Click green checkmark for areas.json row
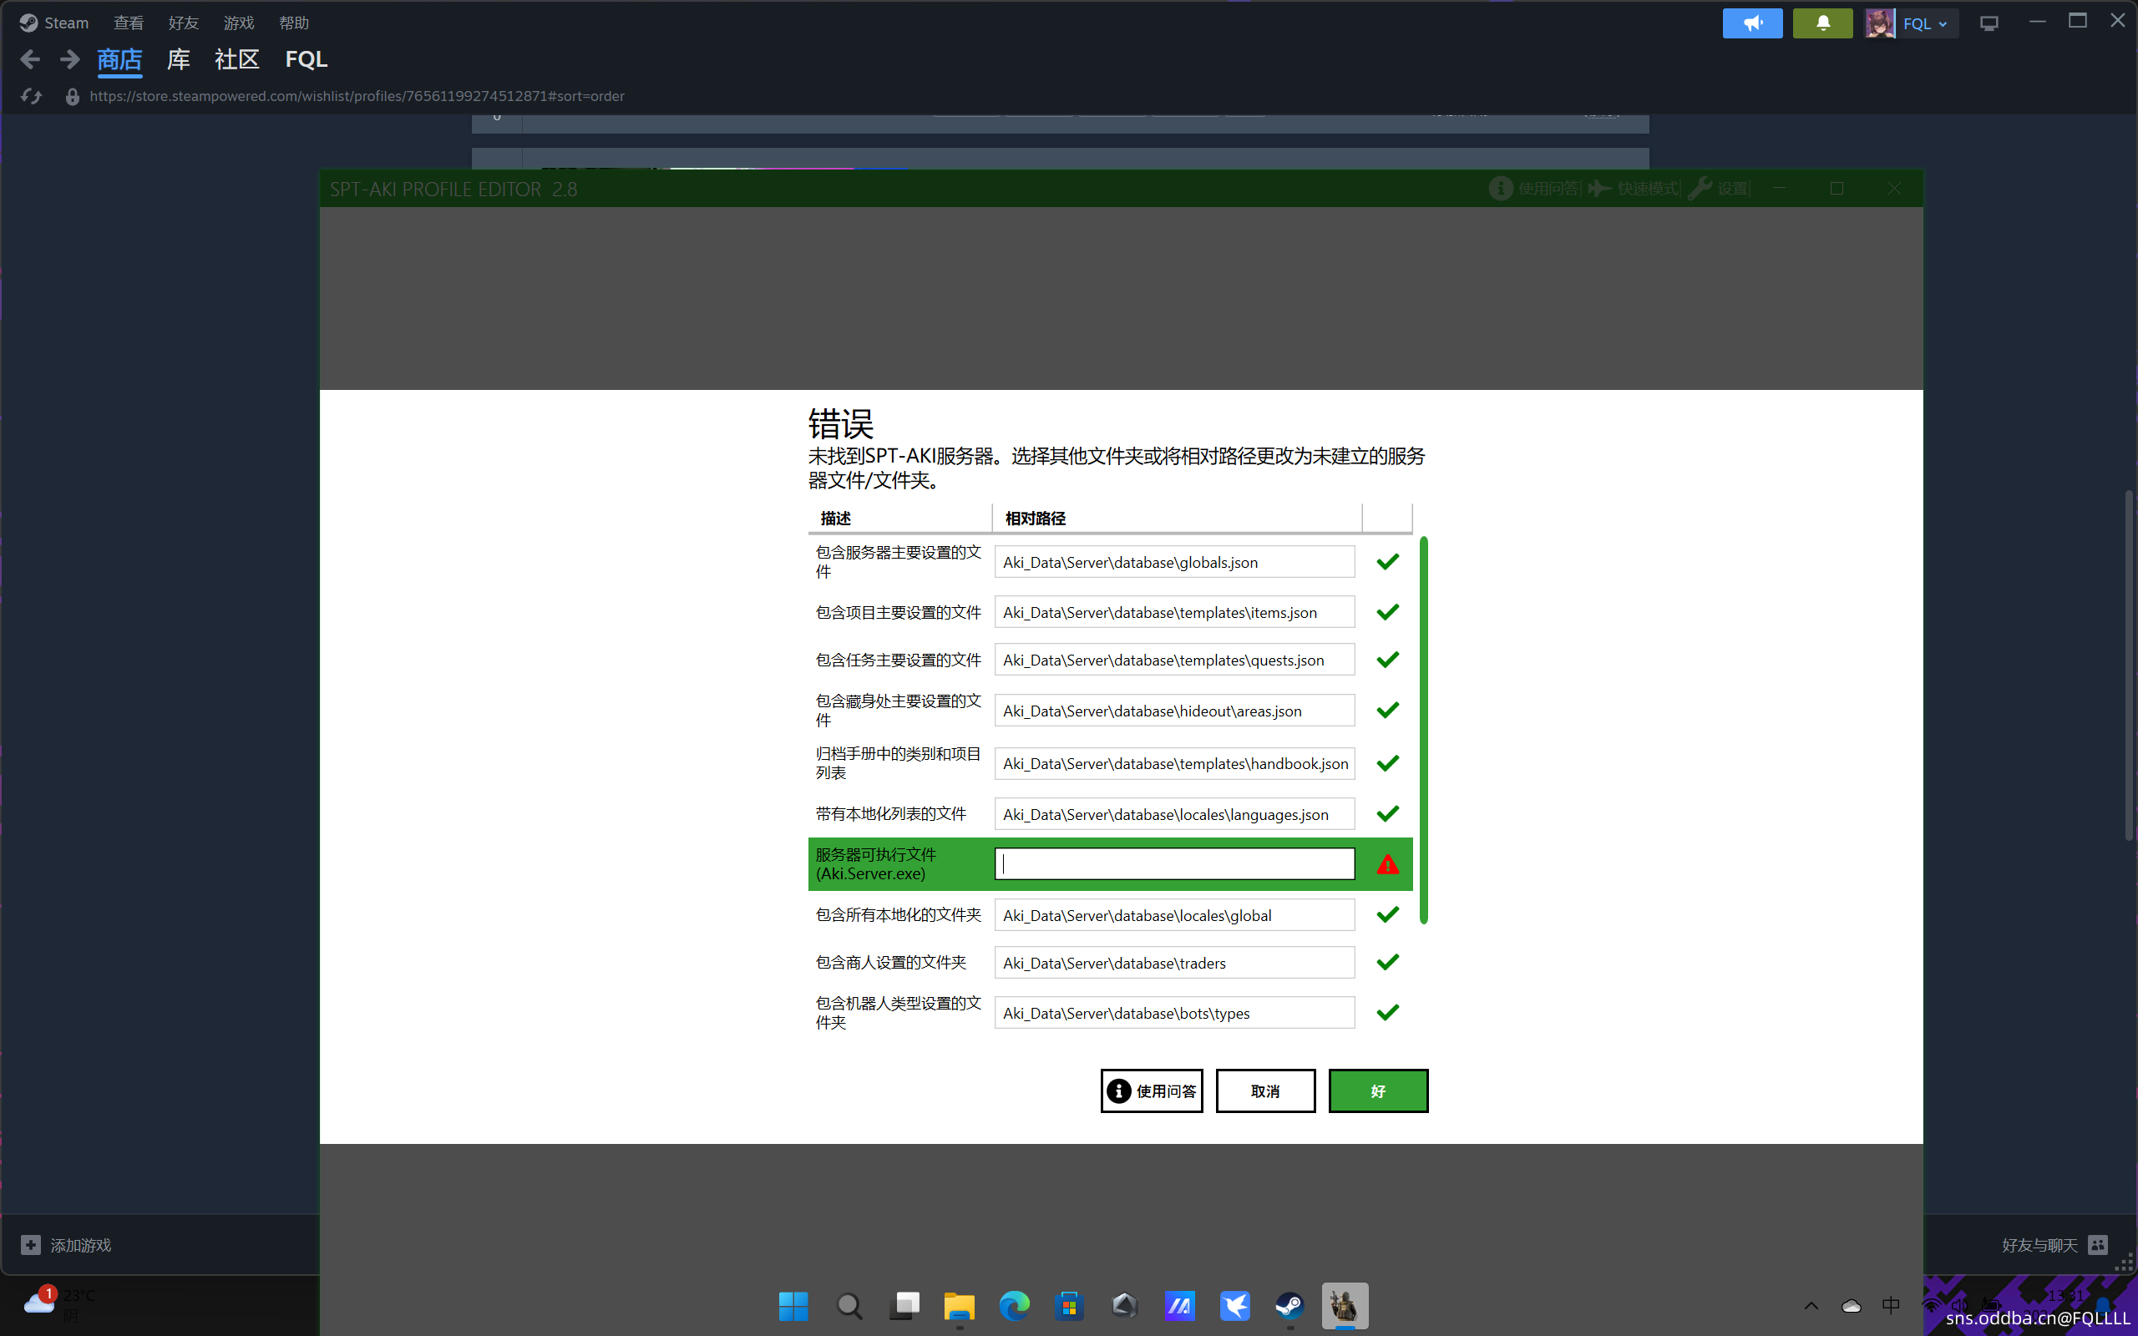This screenshot has height=1336, width=2138. (1387, 710)
